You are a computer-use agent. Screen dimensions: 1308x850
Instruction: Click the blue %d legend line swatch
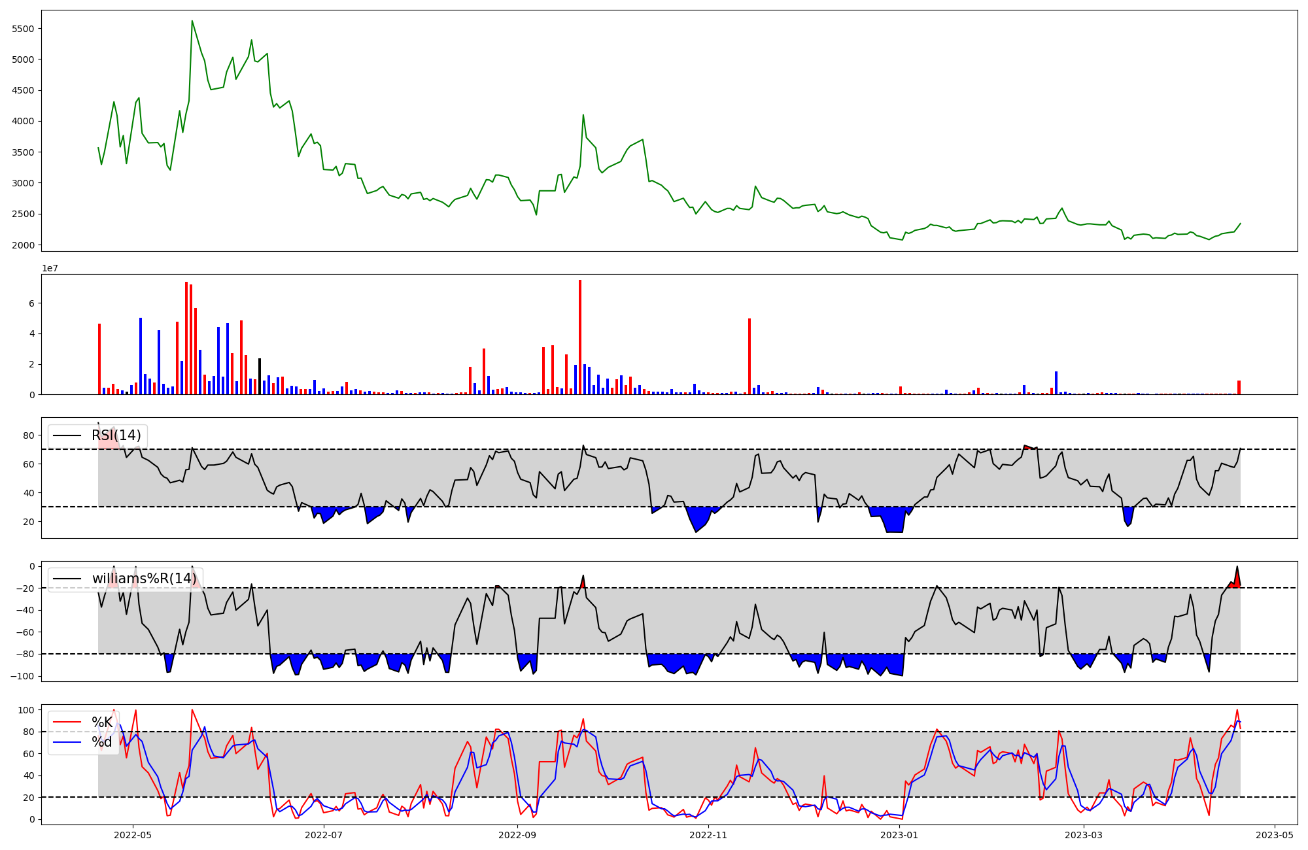click(x=67, y=742)
